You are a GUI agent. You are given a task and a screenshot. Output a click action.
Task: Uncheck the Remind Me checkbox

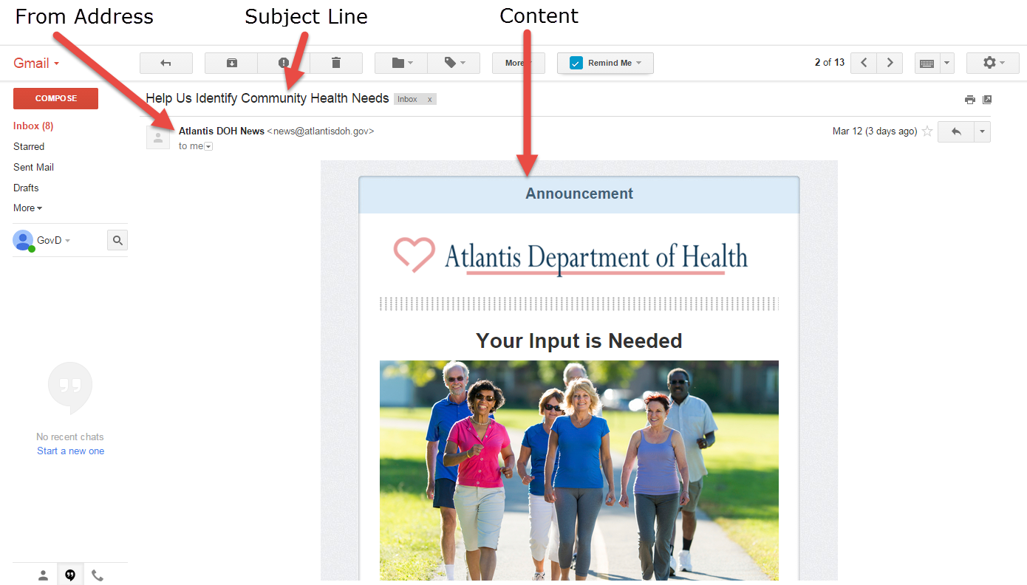point(575,63)
